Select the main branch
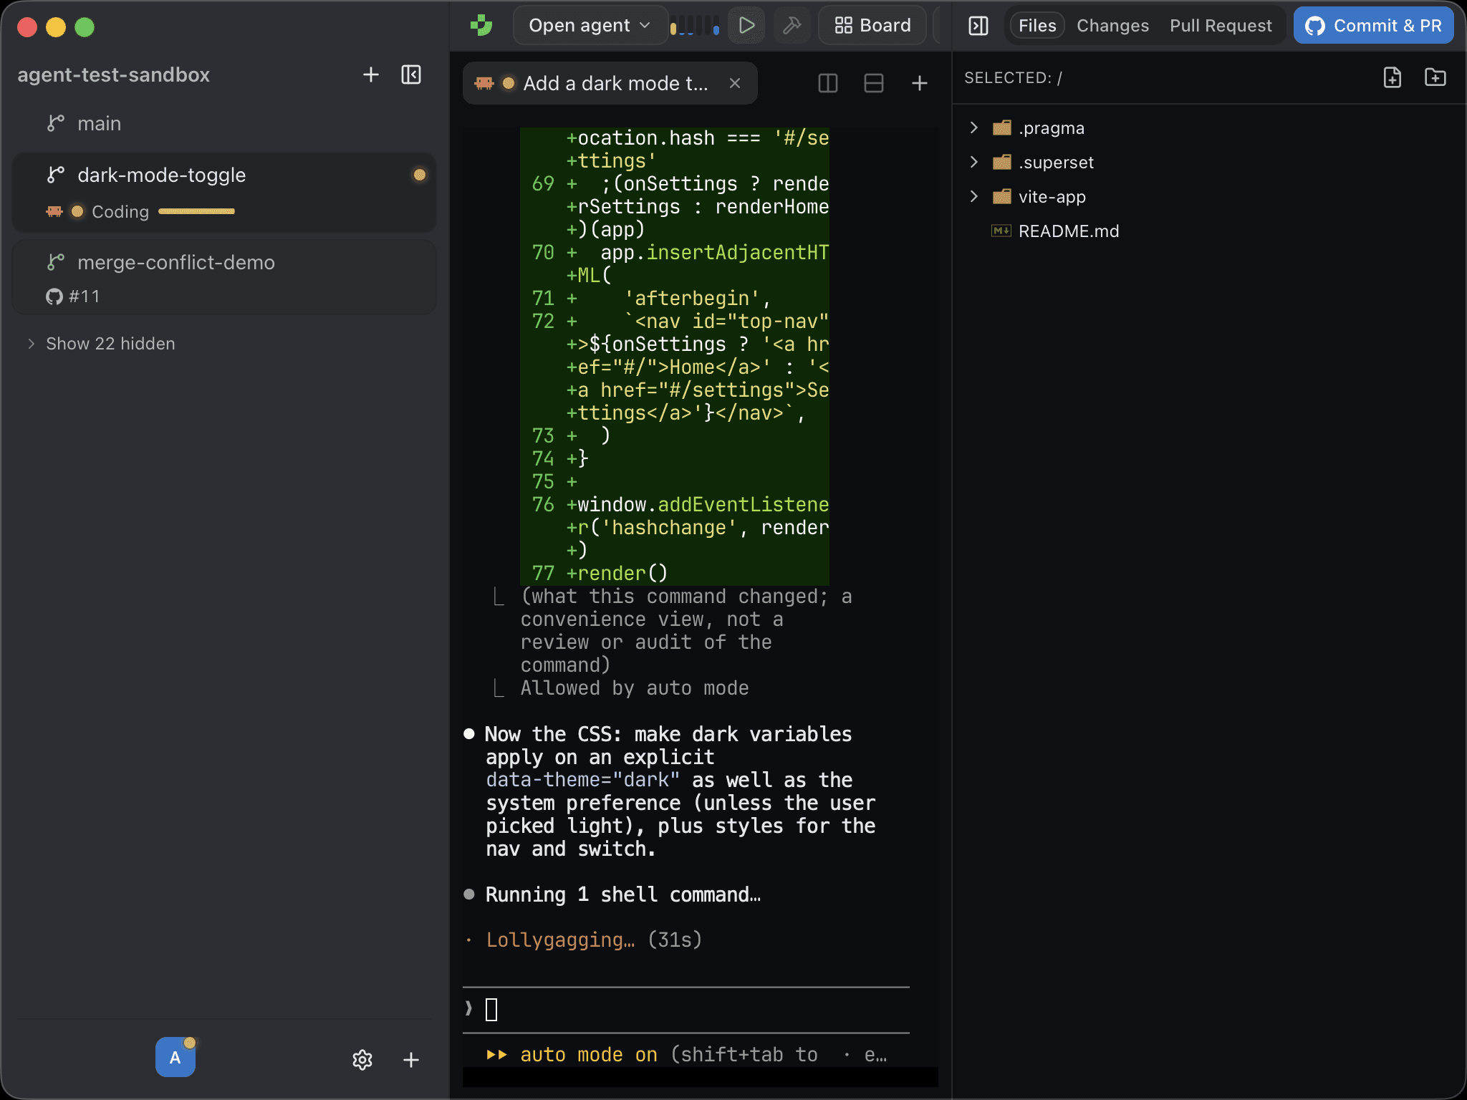The width and height of the screenshot is (1467, 1100). click(223, 123)
